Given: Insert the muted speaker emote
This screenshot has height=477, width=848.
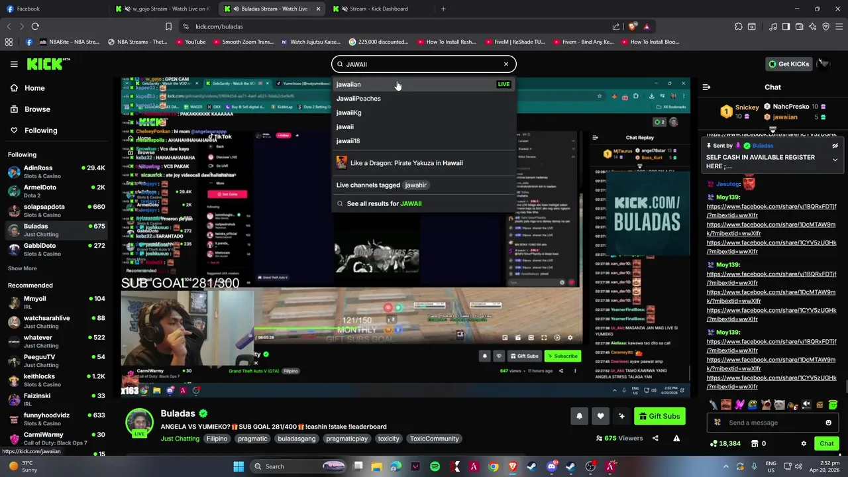Looking at the screenshot, I should pyautogui.click(x=806, y=405).
